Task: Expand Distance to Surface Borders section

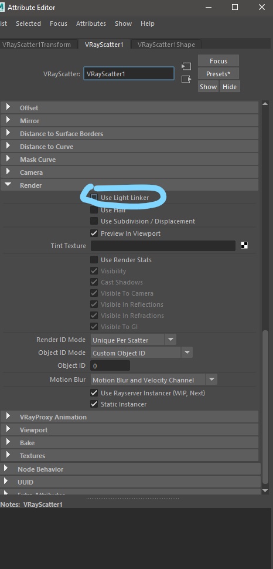Action: click(129, 134)
